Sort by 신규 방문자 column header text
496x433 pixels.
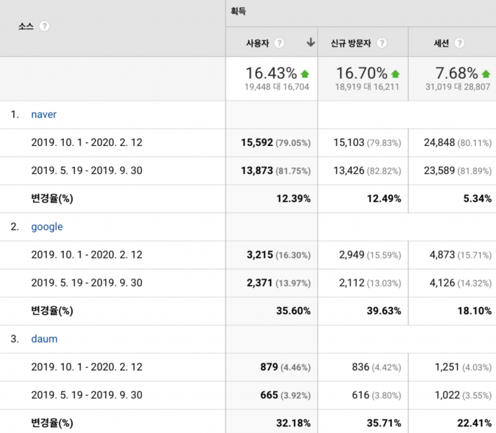[x=351, y=43]
